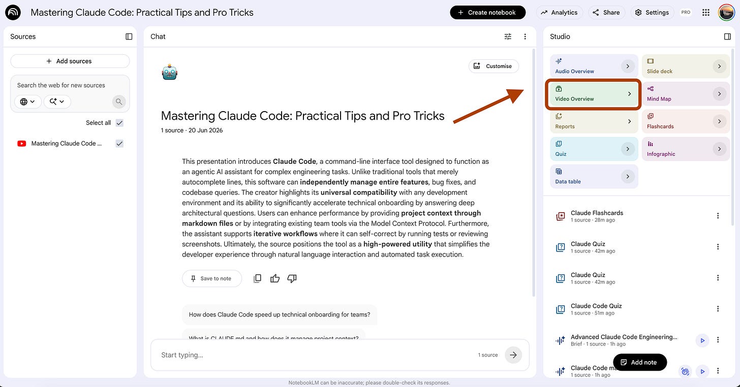Select the technical onboarding suggested question
This screenshot has width=740, height=387.
[x=280, y=314]
